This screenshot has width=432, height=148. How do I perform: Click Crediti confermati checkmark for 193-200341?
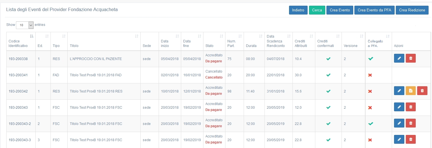click(328, 75)
